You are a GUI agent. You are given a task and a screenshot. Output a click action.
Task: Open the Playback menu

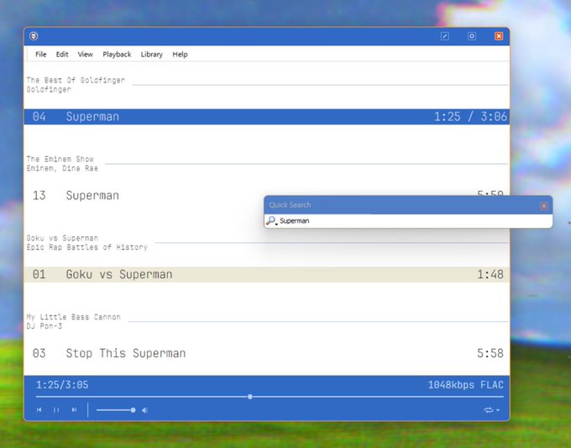coord(117,55)
